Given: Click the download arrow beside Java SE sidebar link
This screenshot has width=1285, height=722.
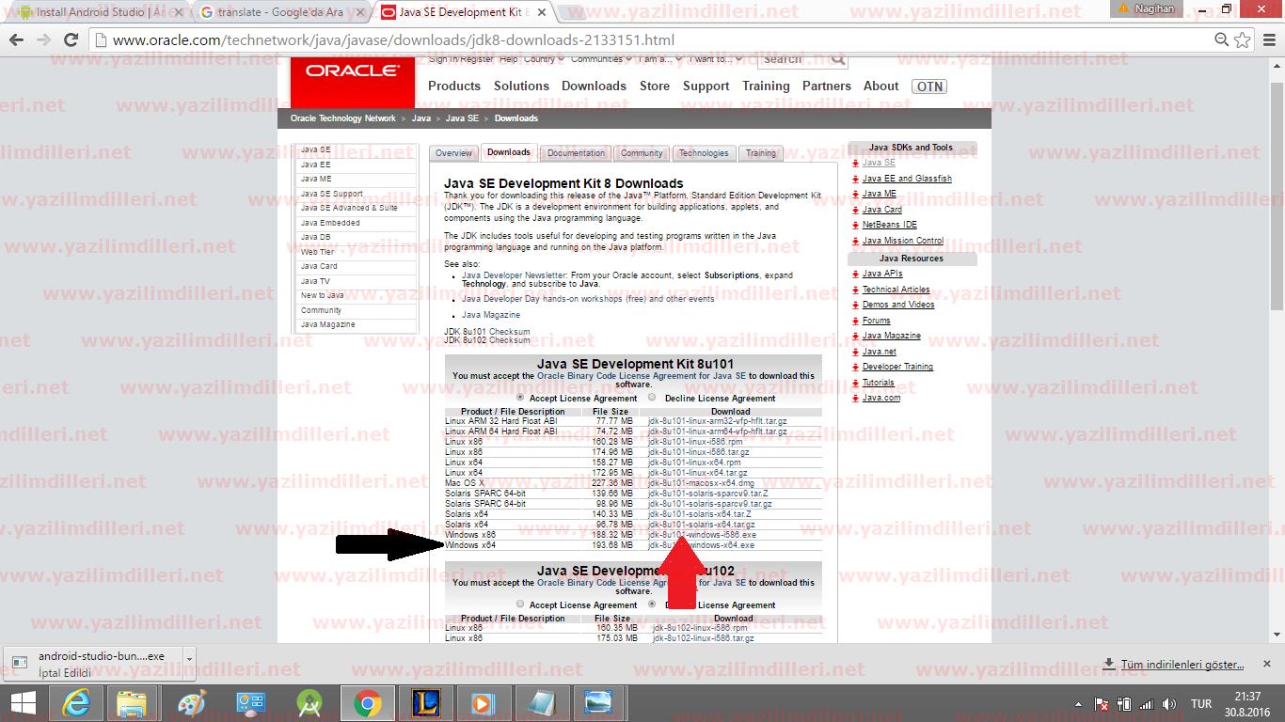Looking at the screenshot, I should click(x=854, y=163).
